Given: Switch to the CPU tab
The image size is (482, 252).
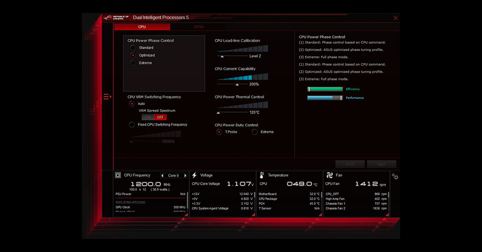Looking at the screenshot, I should point(142,27).
